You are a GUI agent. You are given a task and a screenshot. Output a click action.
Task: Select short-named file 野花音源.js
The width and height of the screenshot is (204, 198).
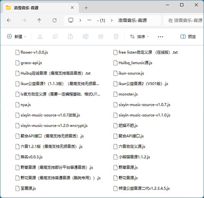126,178
